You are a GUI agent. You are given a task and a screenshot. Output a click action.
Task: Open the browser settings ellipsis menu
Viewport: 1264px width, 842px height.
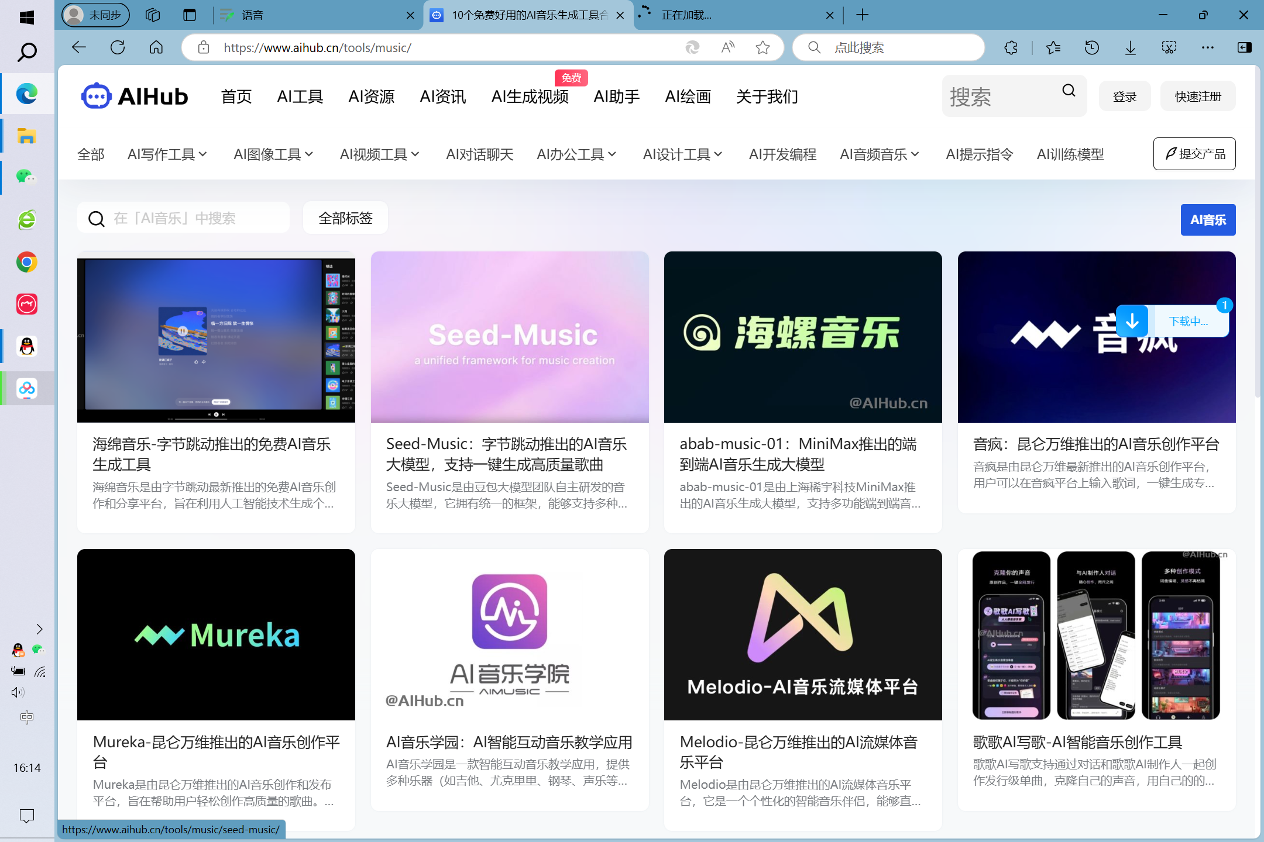pyautogui.click(x=1207, y=47)
